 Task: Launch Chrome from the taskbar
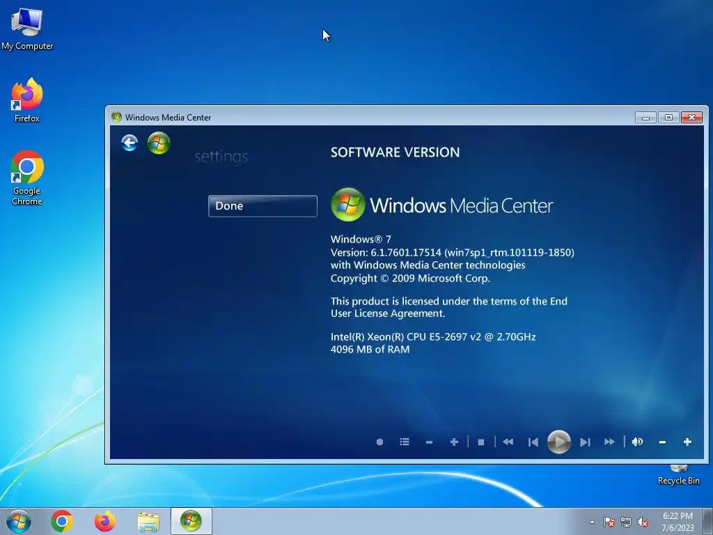tap(62, 521)
